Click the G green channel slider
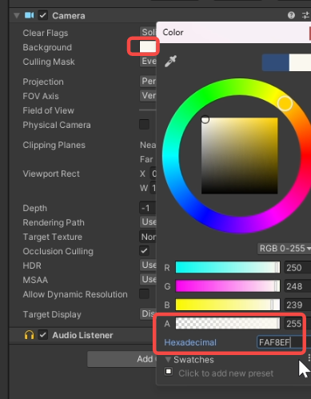 pyautogui.click(x=228, y=286)
